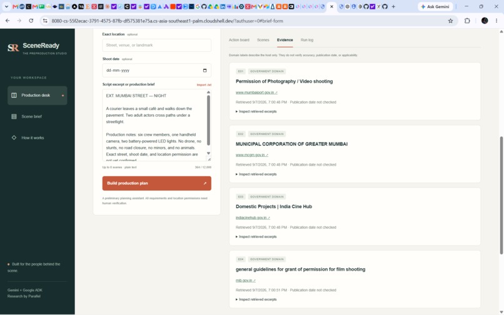Click the brief textarea scrollbar thumb
The height and width of the screenshot is (315, 504).
pos(208,120)
